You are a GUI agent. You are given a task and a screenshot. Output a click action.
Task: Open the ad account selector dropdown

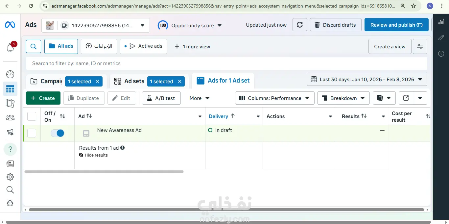click(x=96, y=25)
